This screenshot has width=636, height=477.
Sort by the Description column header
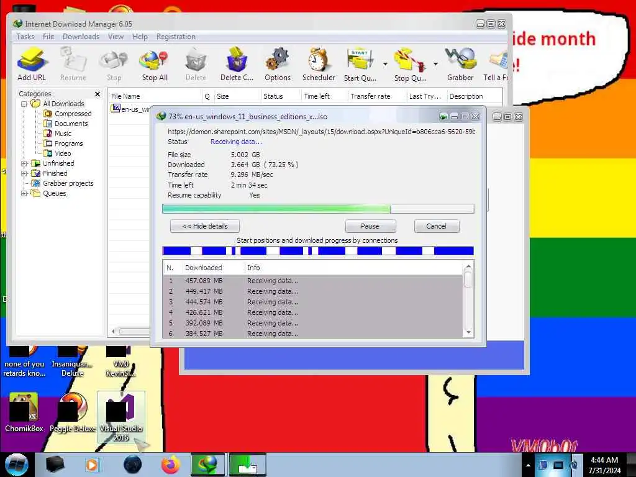(475, 96)
